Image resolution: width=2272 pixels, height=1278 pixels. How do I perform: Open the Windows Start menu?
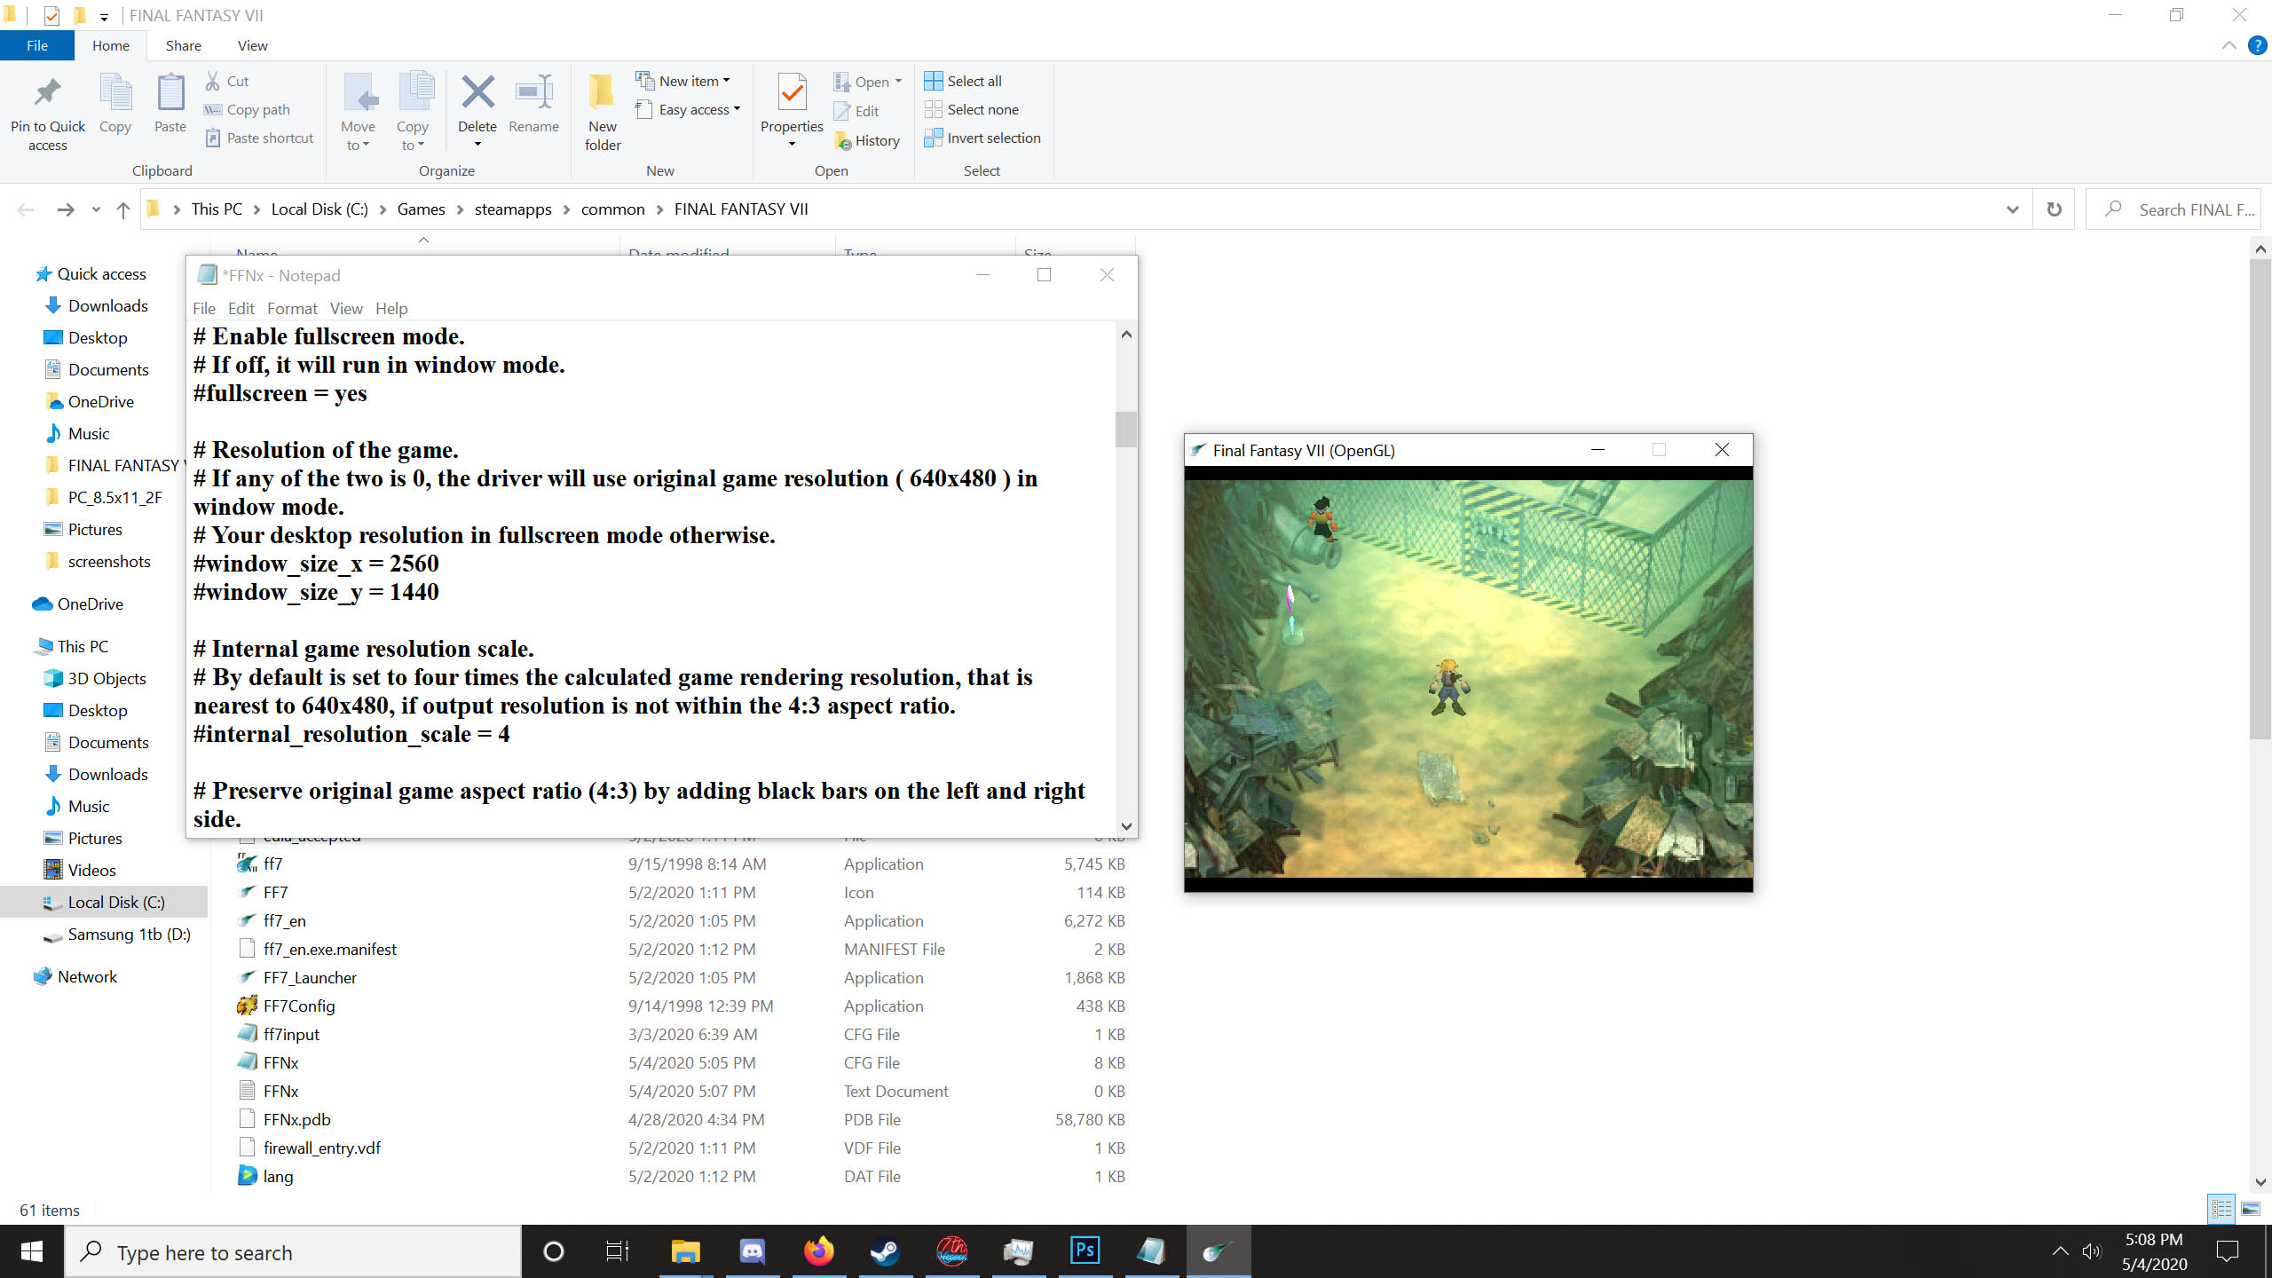coord(32,1251)
